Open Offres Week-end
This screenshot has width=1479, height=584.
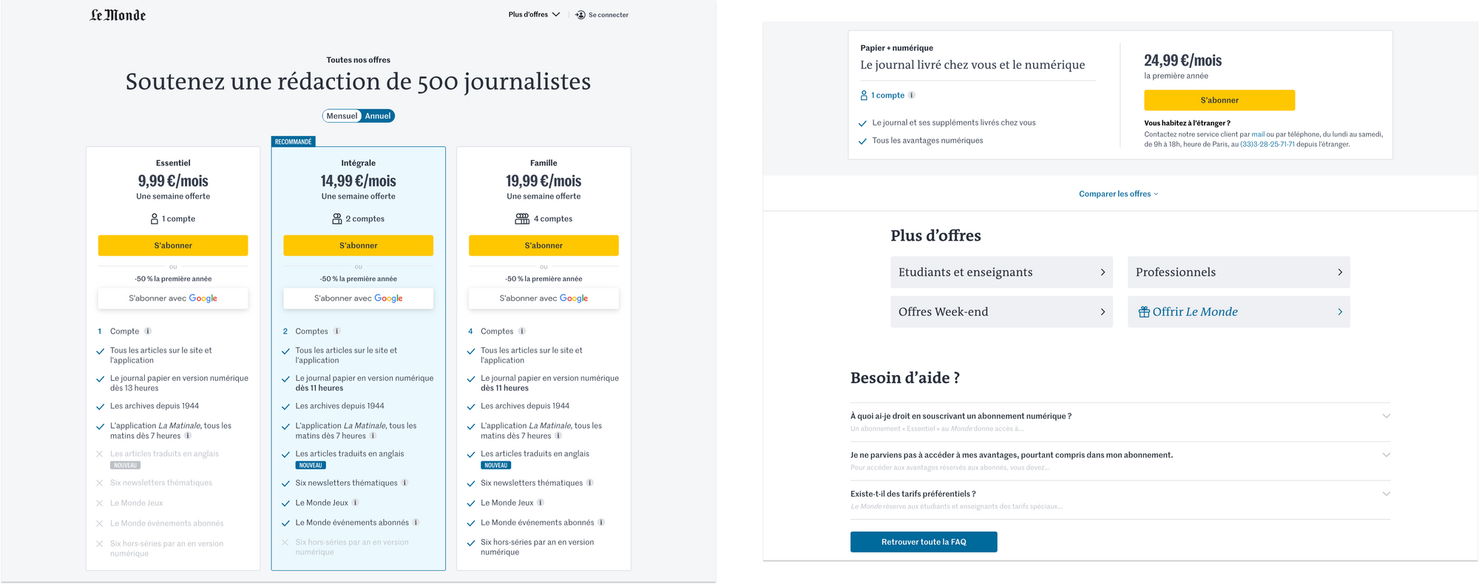click(1001, 312)
